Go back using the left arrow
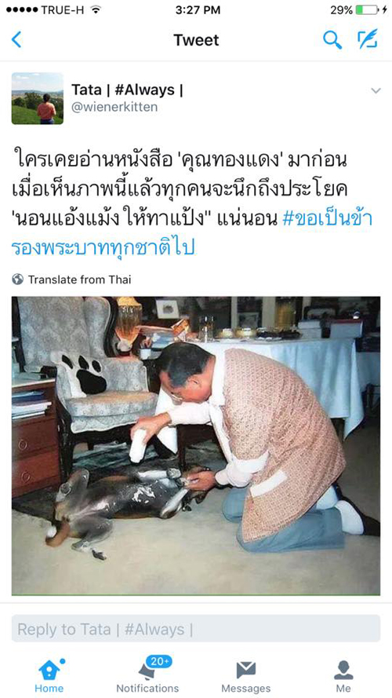The image size is (392, 698). 16,40
